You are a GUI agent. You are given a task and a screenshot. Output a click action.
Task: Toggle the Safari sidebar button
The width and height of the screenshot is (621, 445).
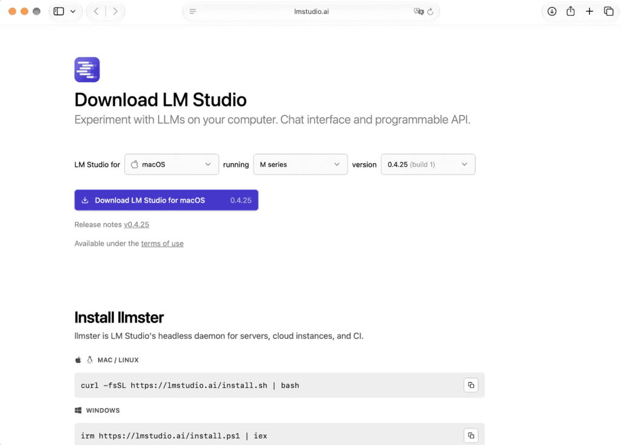point(59,11)
